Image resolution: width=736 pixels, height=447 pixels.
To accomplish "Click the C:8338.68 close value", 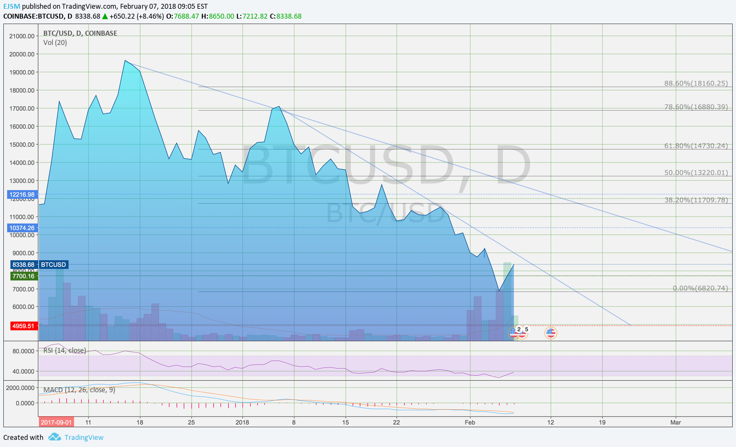I will pyautogui.click(x=286, y=16).
